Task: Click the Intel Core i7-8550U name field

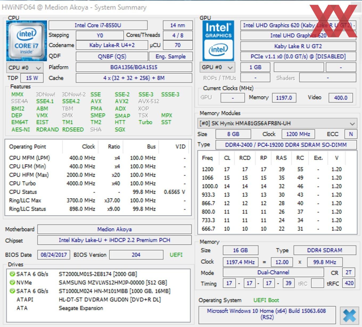Action: click(98, 25)
